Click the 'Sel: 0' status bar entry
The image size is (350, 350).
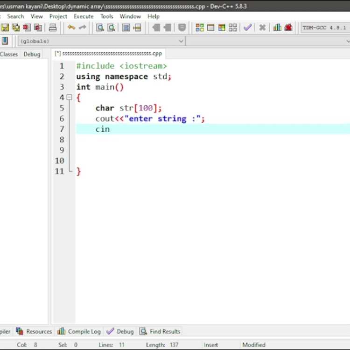68,345
